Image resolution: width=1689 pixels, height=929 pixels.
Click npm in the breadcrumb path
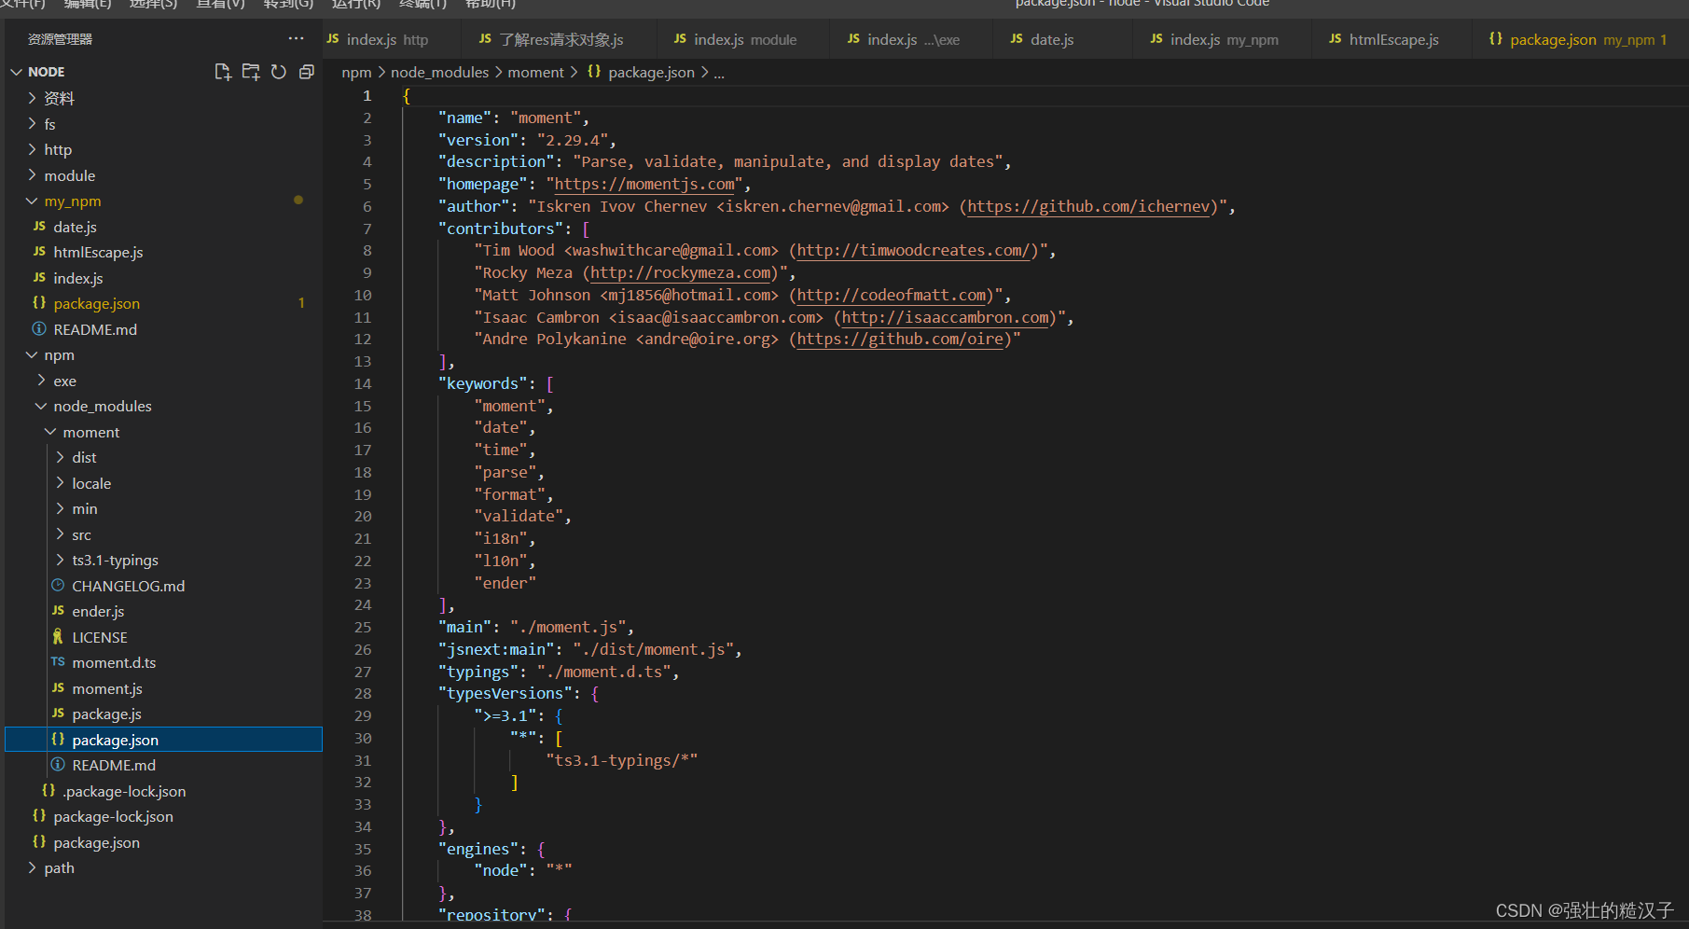click(356, 73)
